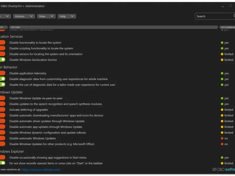Select 'Disable automatic Windows Updates' text
The image size is (235, 176).
click(x=33, y=138)
